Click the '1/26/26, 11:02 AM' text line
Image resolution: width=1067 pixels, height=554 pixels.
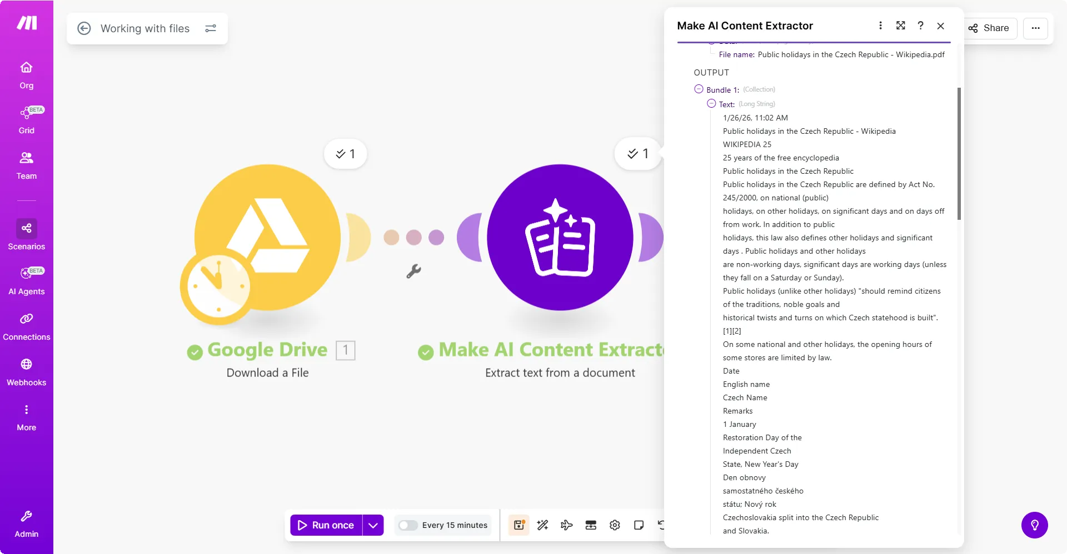755,118
